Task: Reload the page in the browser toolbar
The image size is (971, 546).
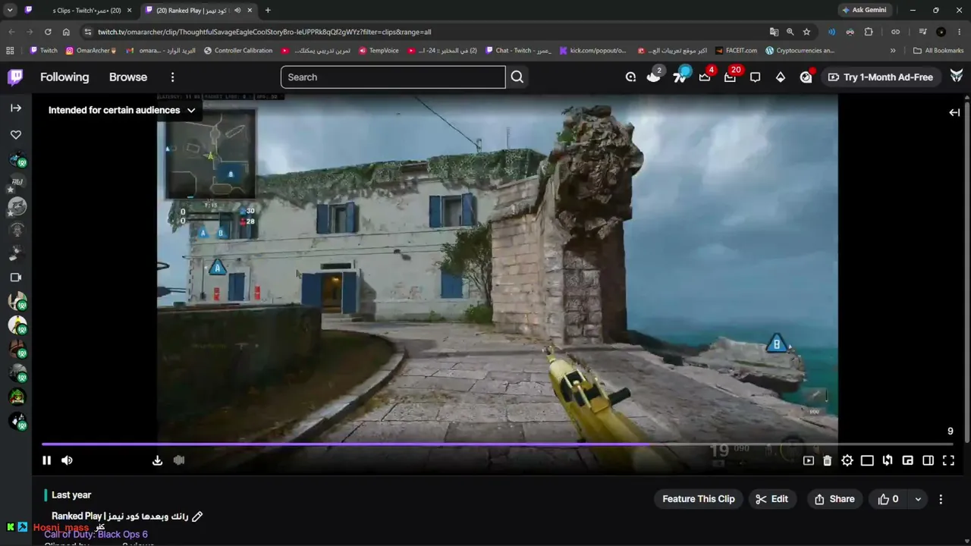Action: tap(48, 32)
